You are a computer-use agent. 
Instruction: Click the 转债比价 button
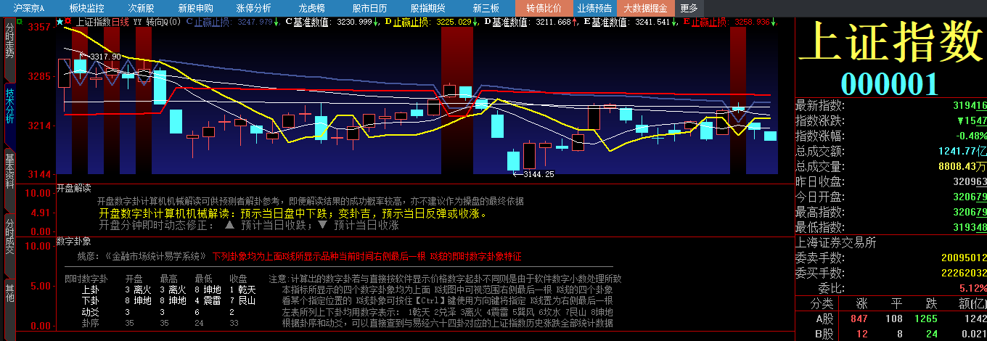tap(544, 8)
